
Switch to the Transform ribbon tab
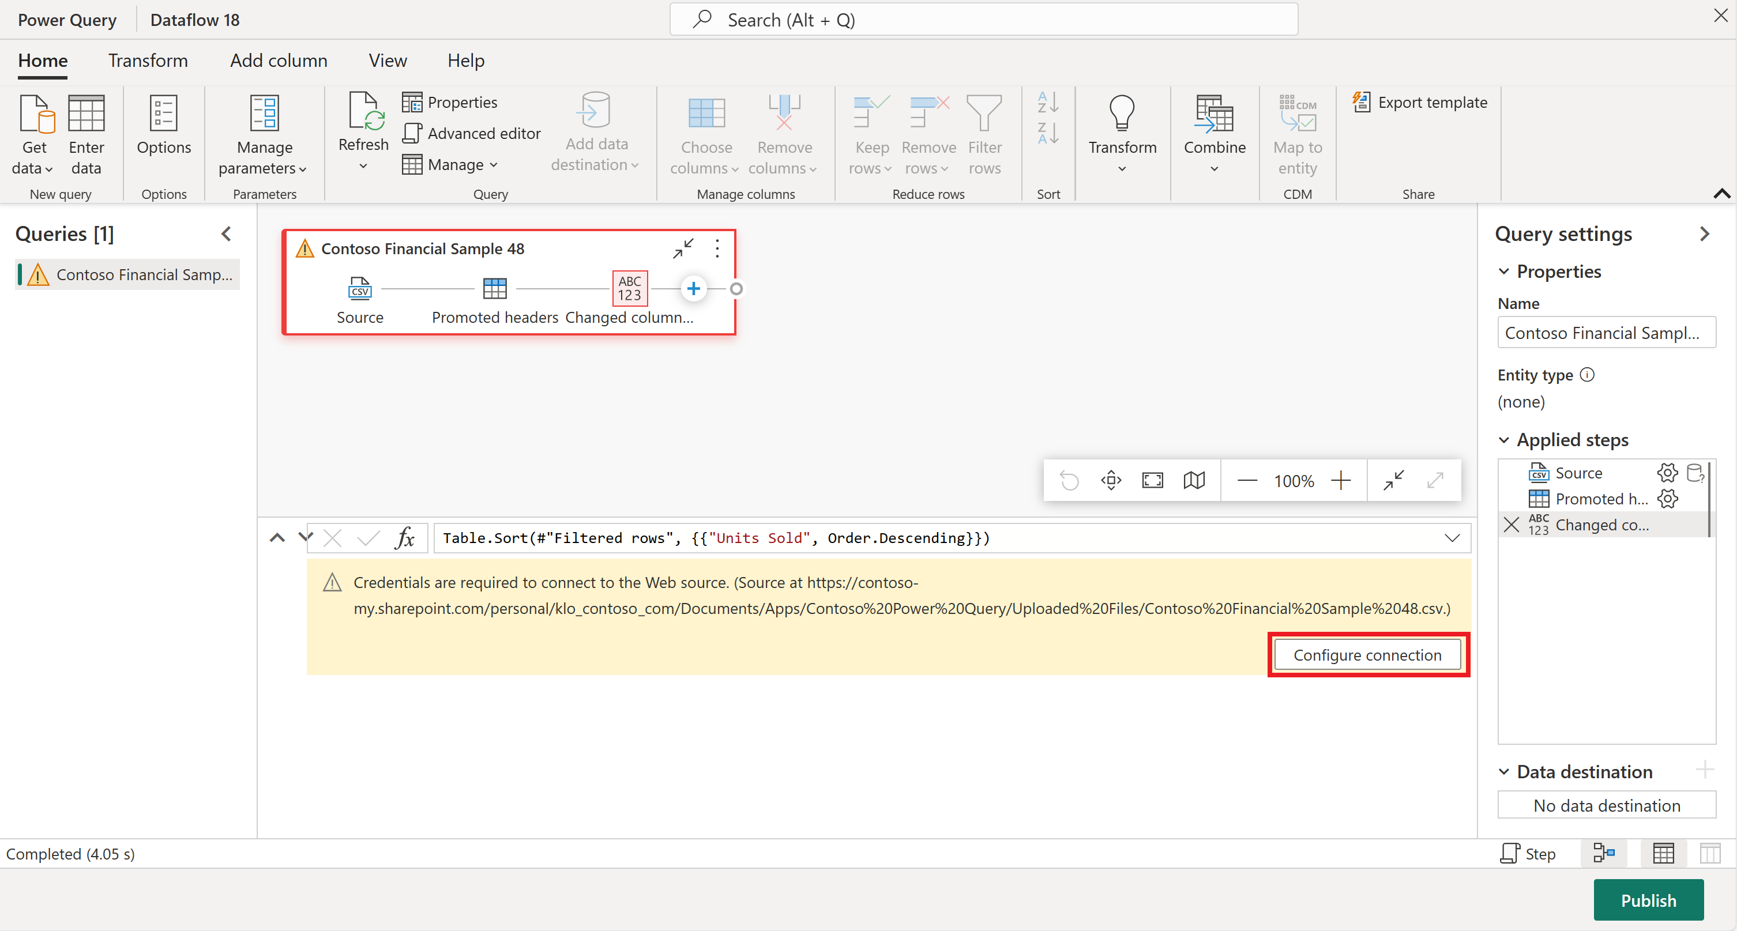148,60
